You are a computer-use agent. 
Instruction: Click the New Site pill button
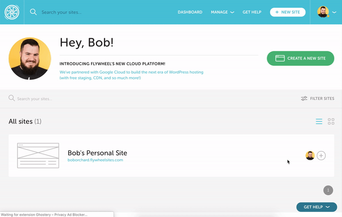pyautogui.click(x=287, y=12)
